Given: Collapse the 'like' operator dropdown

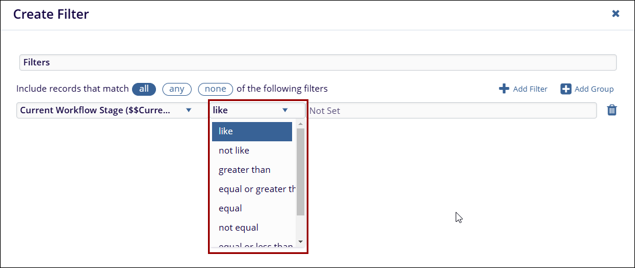Looking at the screenshot, I should [x=285, y=110].
